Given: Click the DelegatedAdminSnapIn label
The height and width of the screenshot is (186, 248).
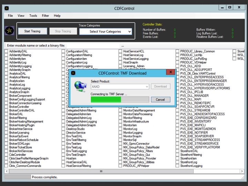Looking at the screenshot, I should pyautogui.click(x=81, y=125).
